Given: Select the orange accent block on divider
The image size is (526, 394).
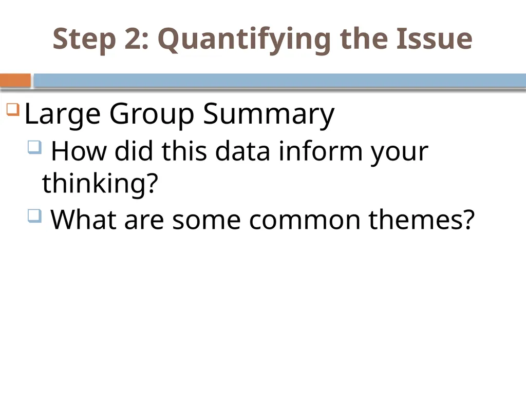Looking at the screenshot, I should tap(15, 81).
